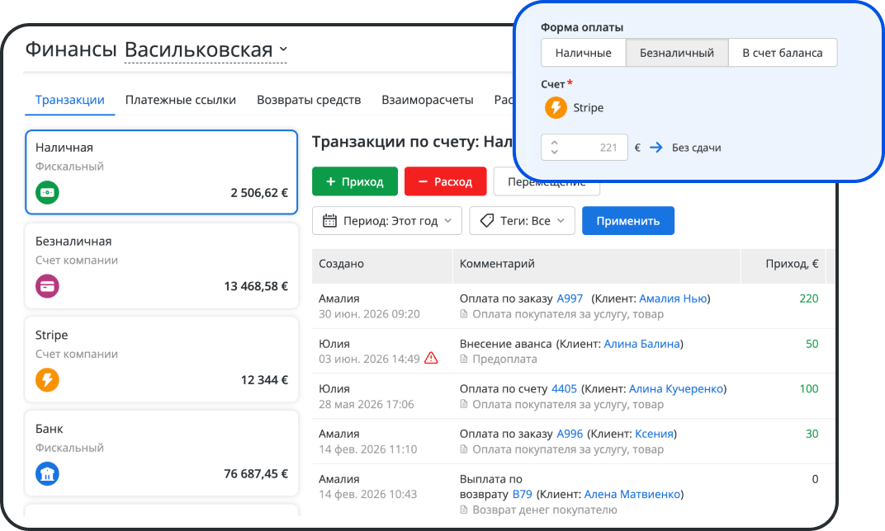The image size is (885, 531).
Task: Open client link Алена Матвиенко
Action: [x=632, y=495]
